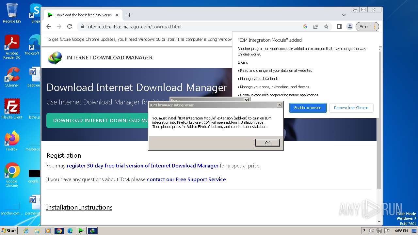This screenshot has height=235, width=418.
Task: Open the Windows Start menu
Action: tap(9, 230)
